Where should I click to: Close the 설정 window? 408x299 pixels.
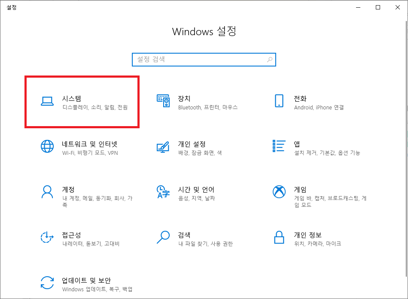tap(398, 7)
